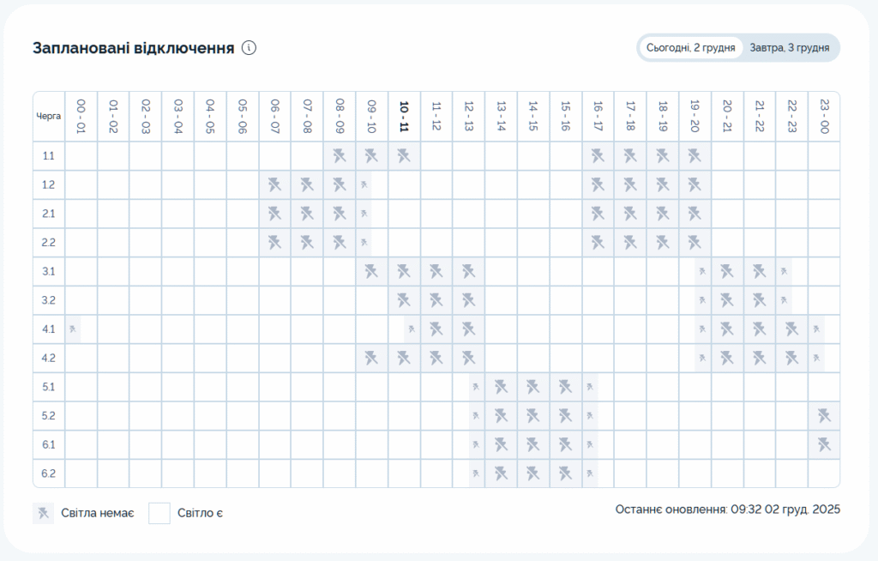The image size is (878, 561).
Task: Click the info icon beside Заплановані відключення
Action: pos(249,48)
